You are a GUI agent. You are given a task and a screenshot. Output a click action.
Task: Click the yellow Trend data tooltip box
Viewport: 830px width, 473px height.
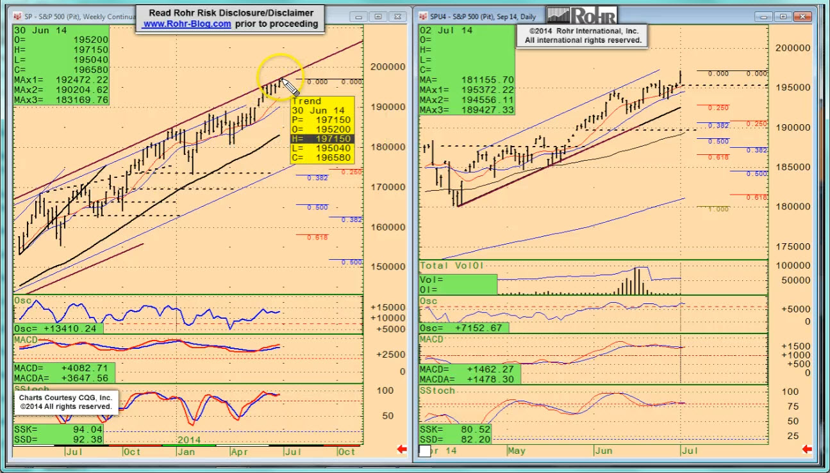[x=322, y=129]
